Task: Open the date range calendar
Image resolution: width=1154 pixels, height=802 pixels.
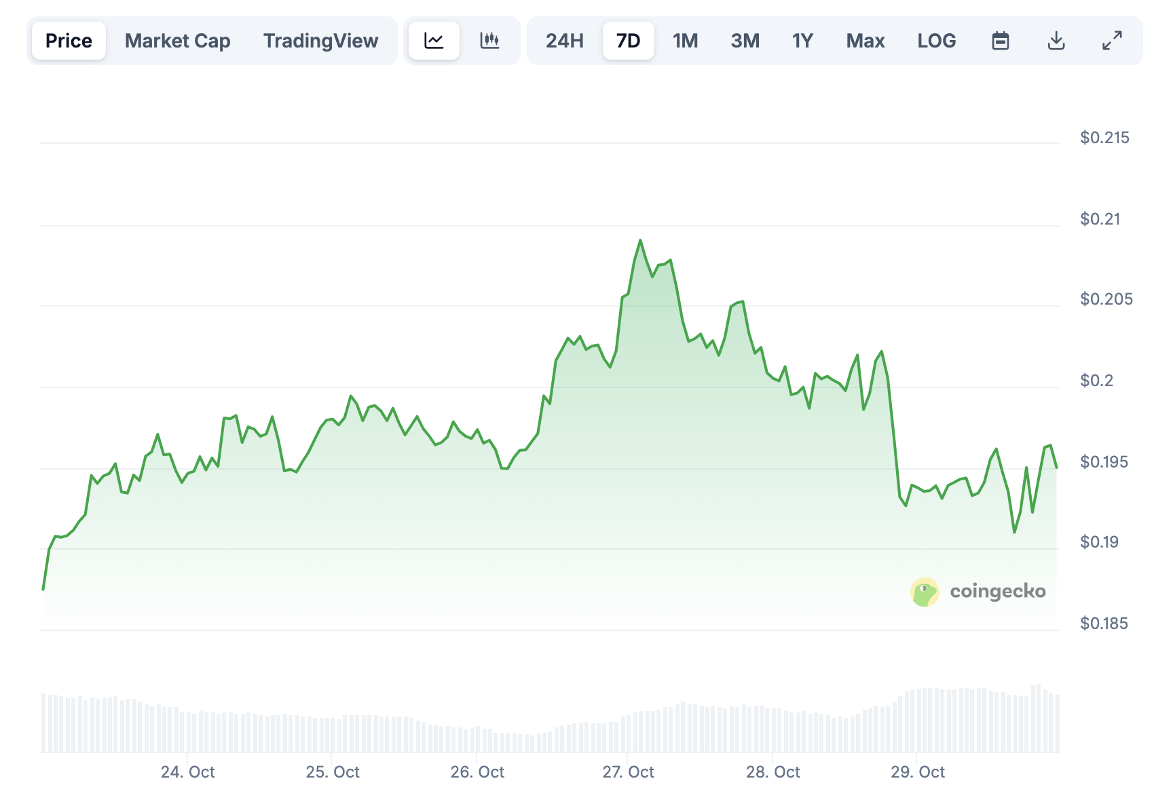Action: (x=1001, y=41)
